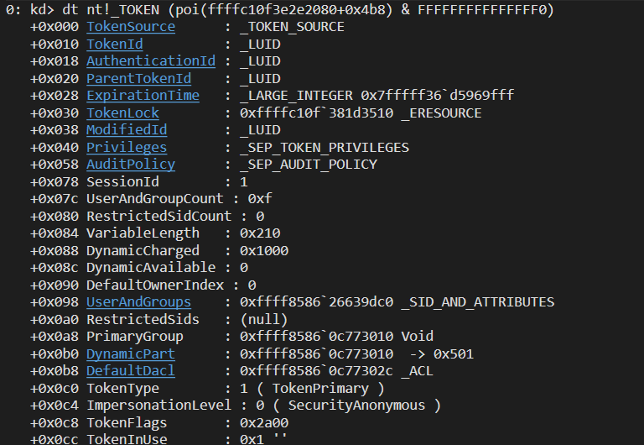Click the SessionId value 1

tap(243, 182)
